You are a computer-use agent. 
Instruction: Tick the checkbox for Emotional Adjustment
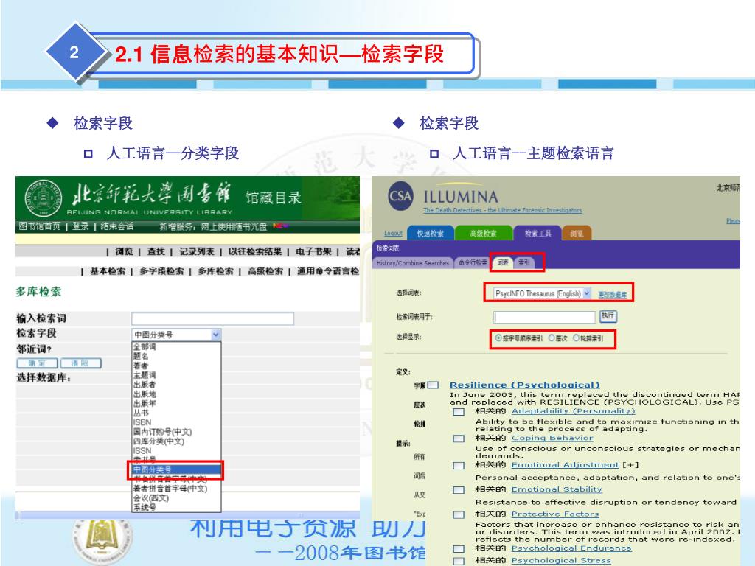[459, 466]
